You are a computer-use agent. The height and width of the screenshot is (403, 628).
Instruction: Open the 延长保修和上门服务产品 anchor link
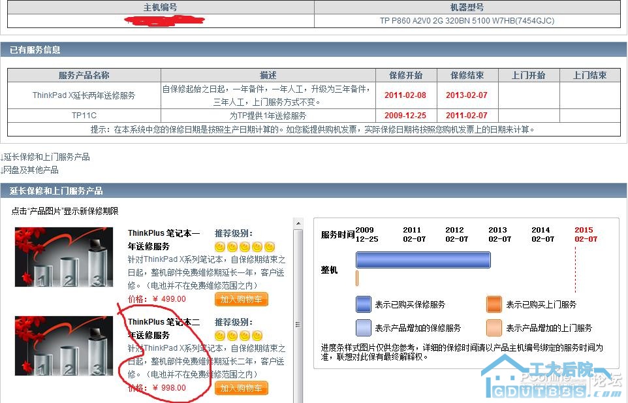coord(45,157)
